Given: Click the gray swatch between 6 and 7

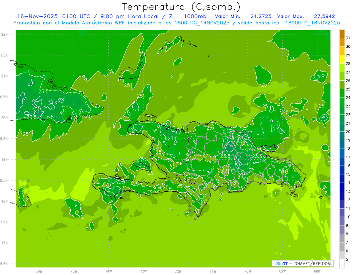Looking at the screenshot, I should tap(342, 247).
